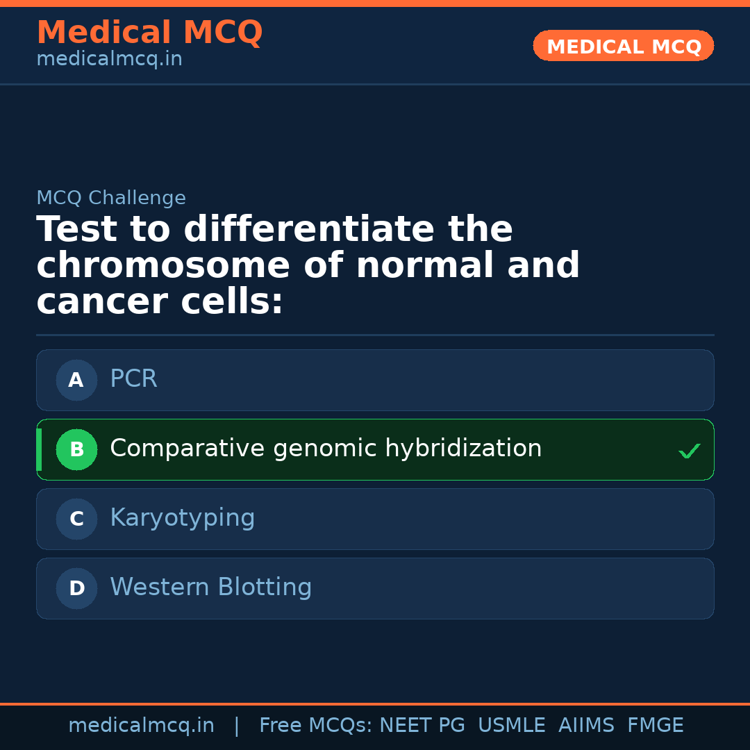Click the question text heading

[x=308, y=265]
